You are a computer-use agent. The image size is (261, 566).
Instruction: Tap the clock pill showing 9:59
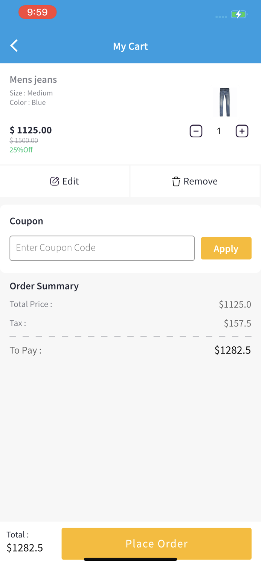pyautogui.click(x=38, y=12)
